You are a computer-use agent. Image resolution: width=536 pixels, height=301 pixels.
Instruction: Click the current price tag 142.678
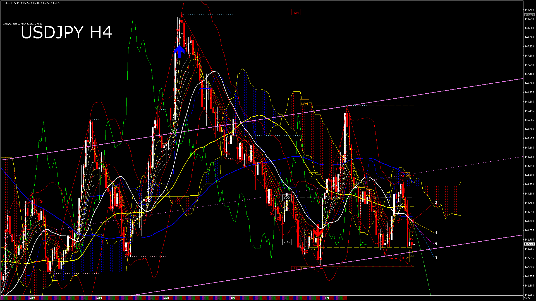[529, 244]
